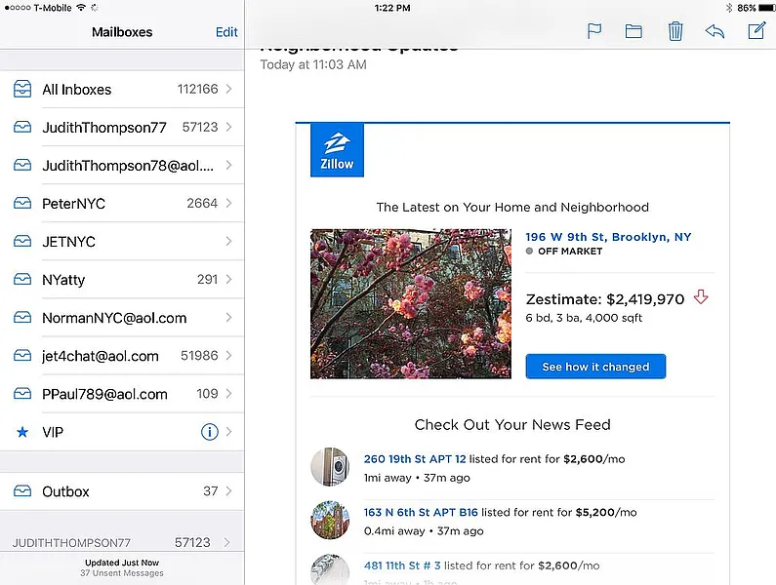776x585 pixels.
Task: Tap the Zillow logo
Action: (337, 150)
